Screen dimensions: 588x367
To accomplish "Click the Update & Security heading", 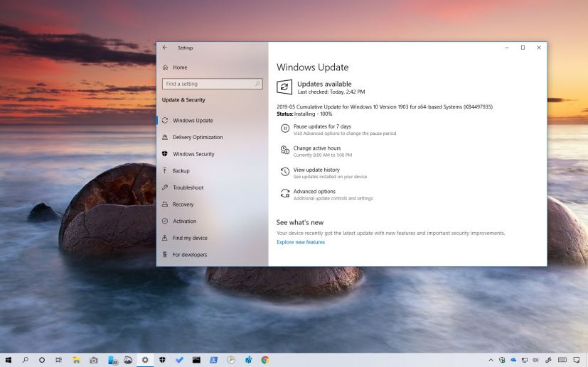I will 183,100.
